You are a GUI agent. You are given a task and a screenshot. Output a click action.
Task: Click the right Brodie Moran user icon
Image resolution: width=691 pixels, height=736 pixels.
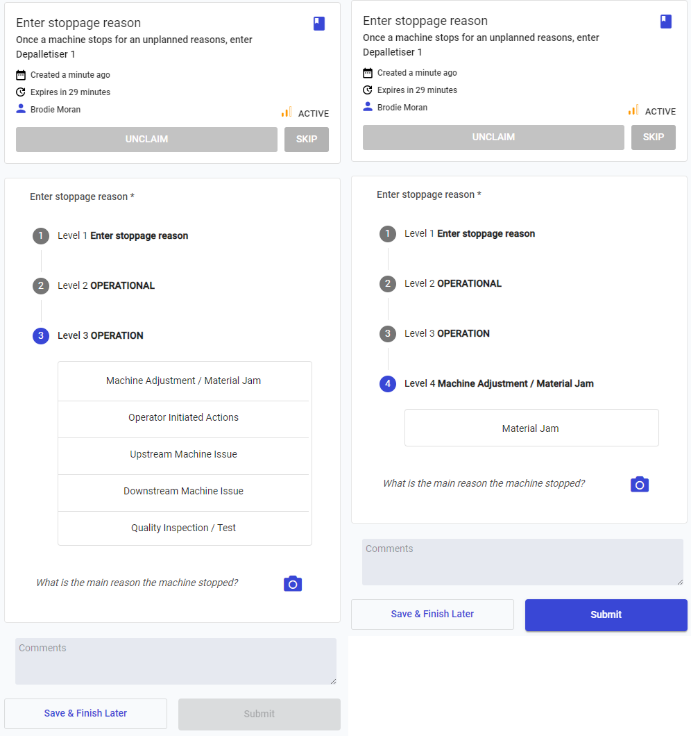[x=368, y=107]
